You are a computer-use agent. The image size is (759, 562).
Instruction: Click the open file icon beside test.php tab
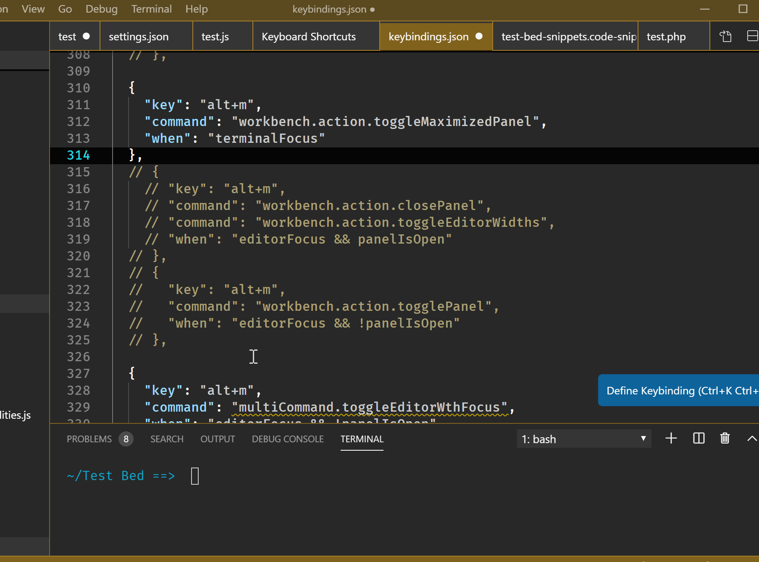pos(725,37)
